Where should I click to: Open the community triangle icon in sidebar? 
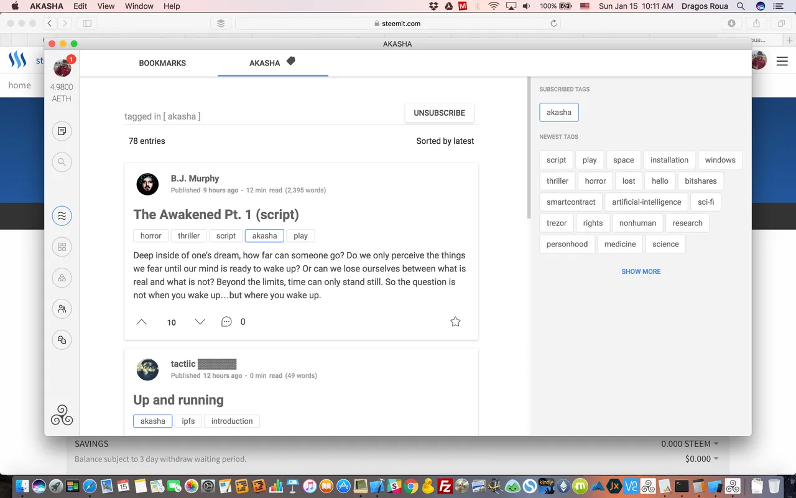click(x=62, y=278)
